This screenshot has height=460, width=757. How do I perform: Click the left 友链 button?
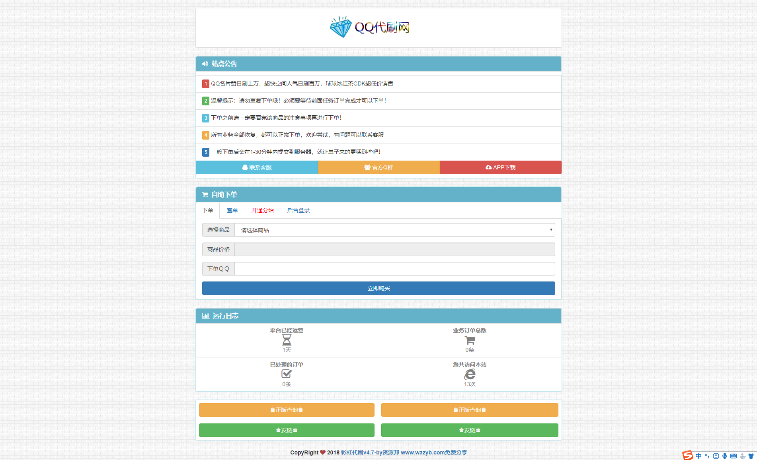[x=287, y=430]
